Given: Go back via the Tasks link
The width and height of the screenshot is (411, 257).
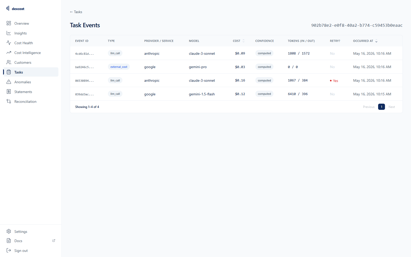Looking at the screenshot, I should coord(76,12).
